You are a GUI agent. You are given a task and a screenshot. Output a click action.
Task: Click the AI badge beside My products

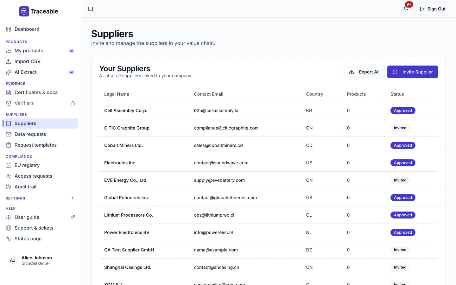click(x=72, y=51)
